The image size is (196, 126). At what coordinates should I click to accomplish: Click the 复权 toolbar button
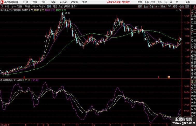point(140,6)
